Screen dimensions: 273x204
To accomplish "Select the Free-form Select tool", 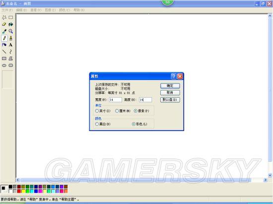I will click(x=4, y=17).
